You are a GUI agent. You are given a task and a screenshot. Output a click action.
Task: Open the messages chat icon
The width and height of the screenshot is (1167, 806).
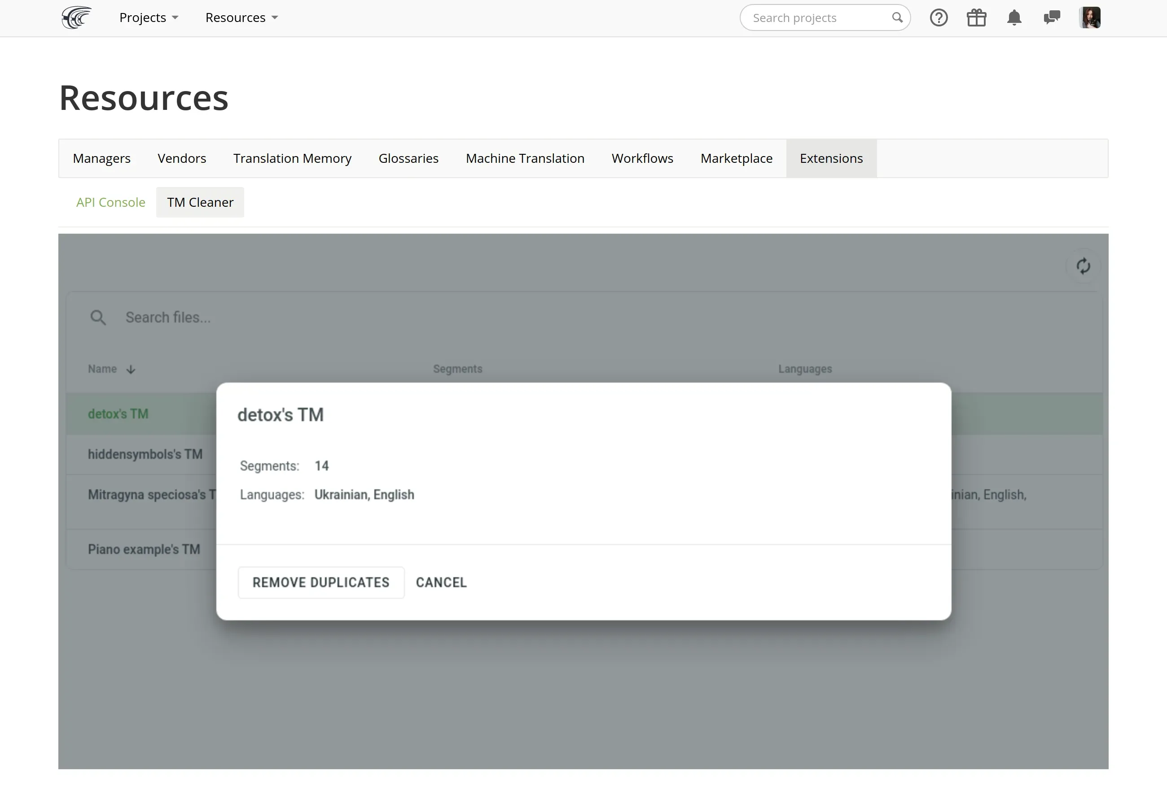tap(1052, 17)
